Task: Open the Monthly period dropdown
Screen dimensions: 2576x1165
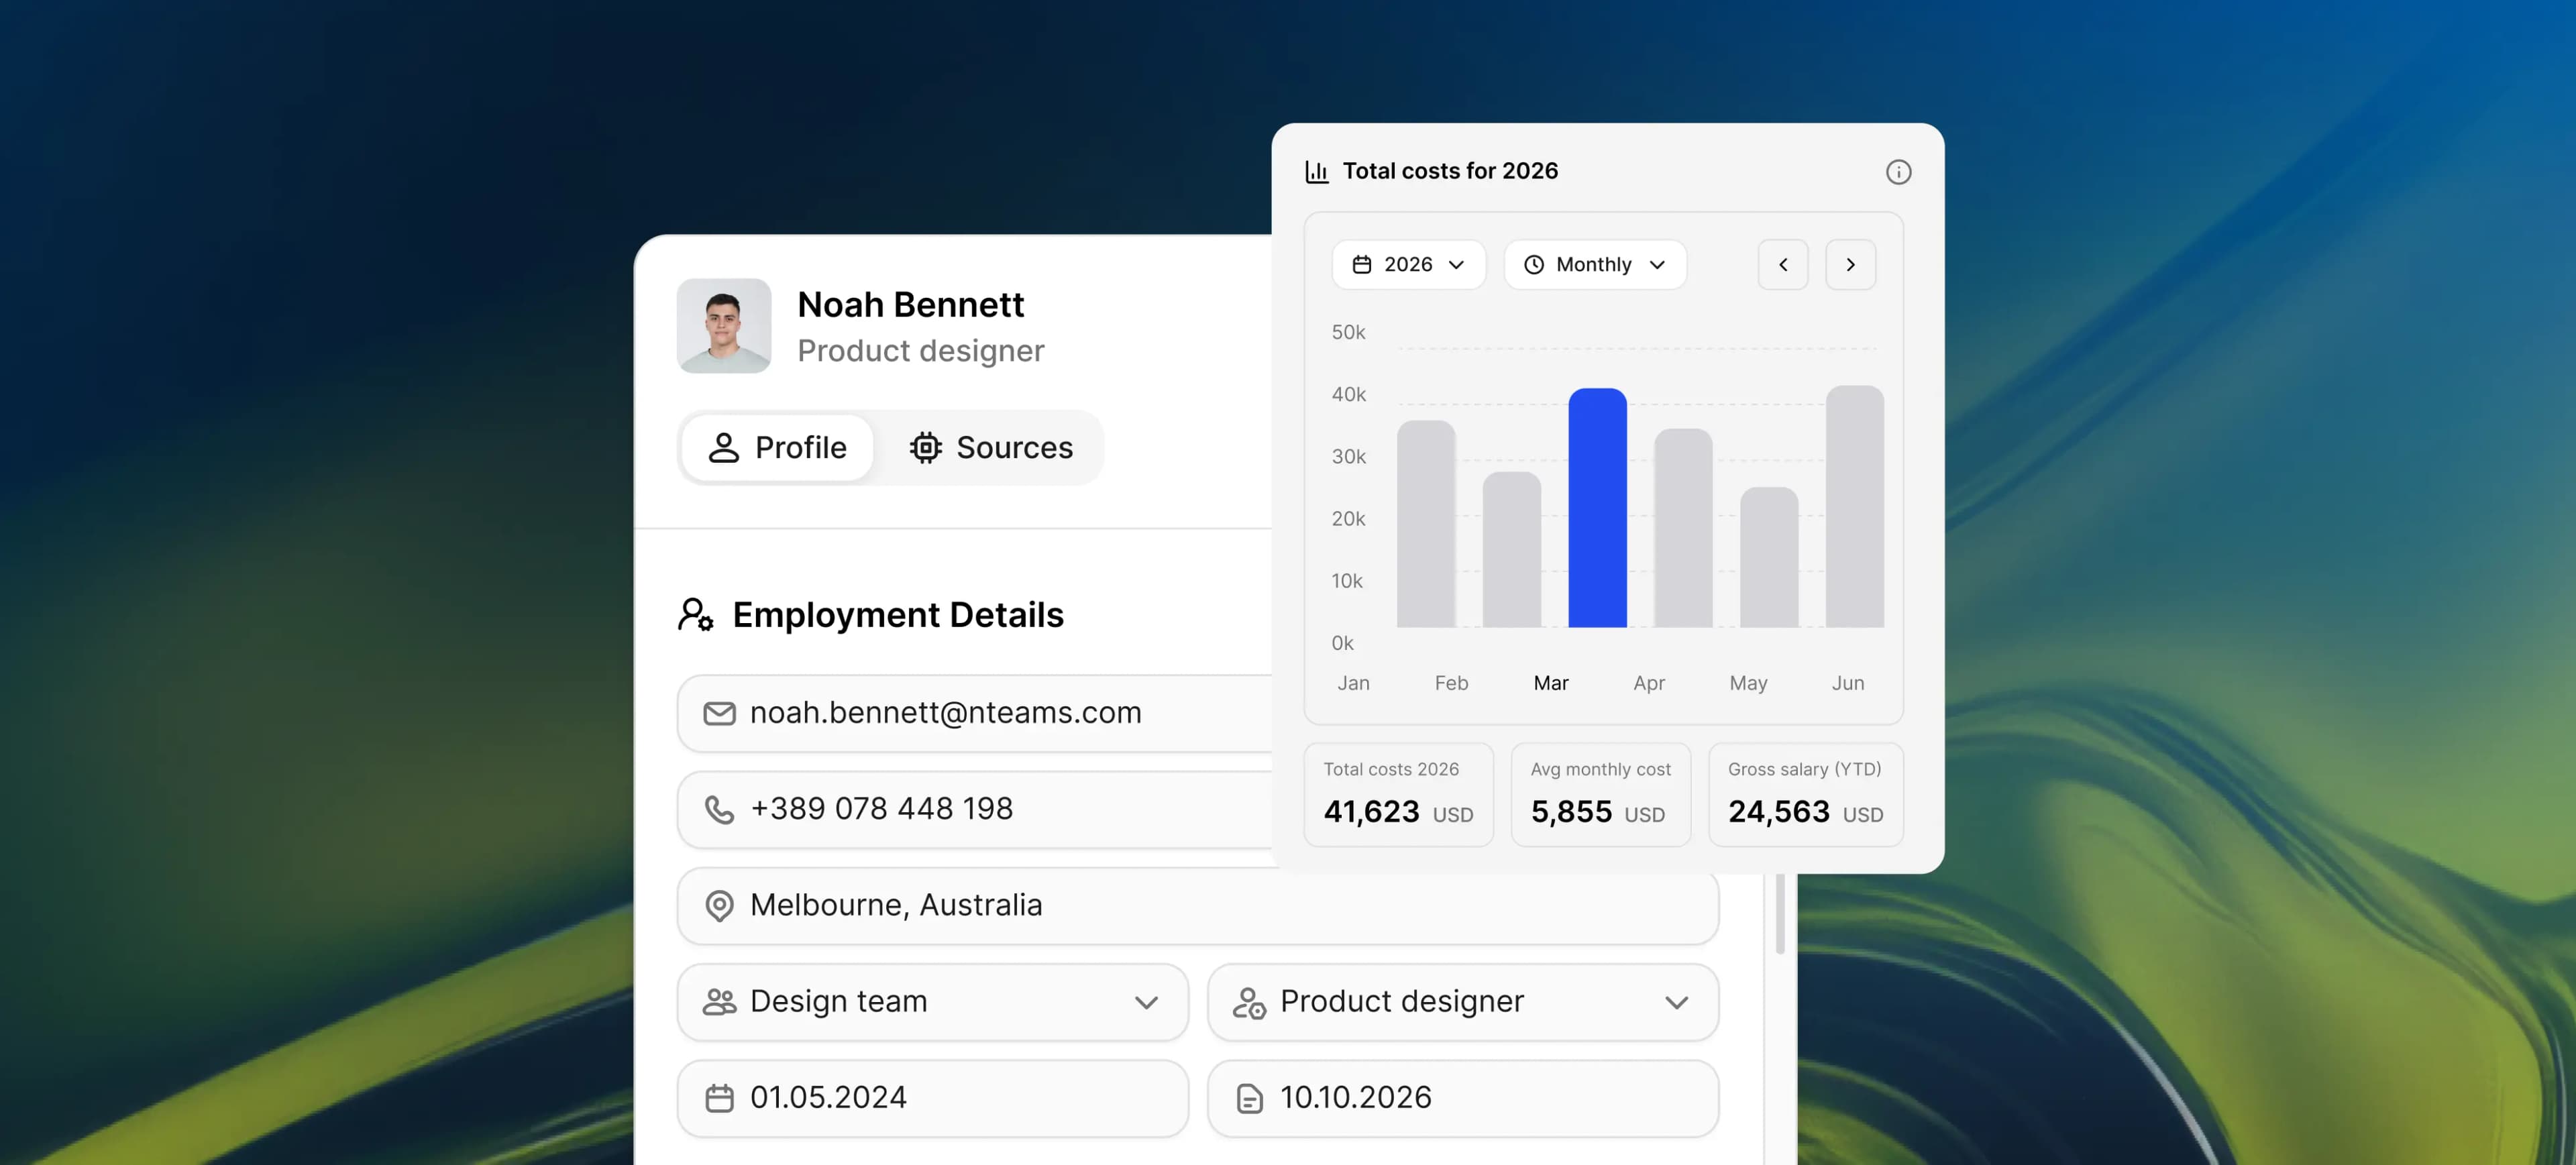Action: (x=1595, y=265)
